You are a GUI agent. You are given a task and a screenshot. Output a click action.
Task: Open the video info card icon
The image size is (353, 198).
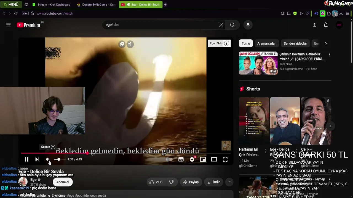pos(226,43)
